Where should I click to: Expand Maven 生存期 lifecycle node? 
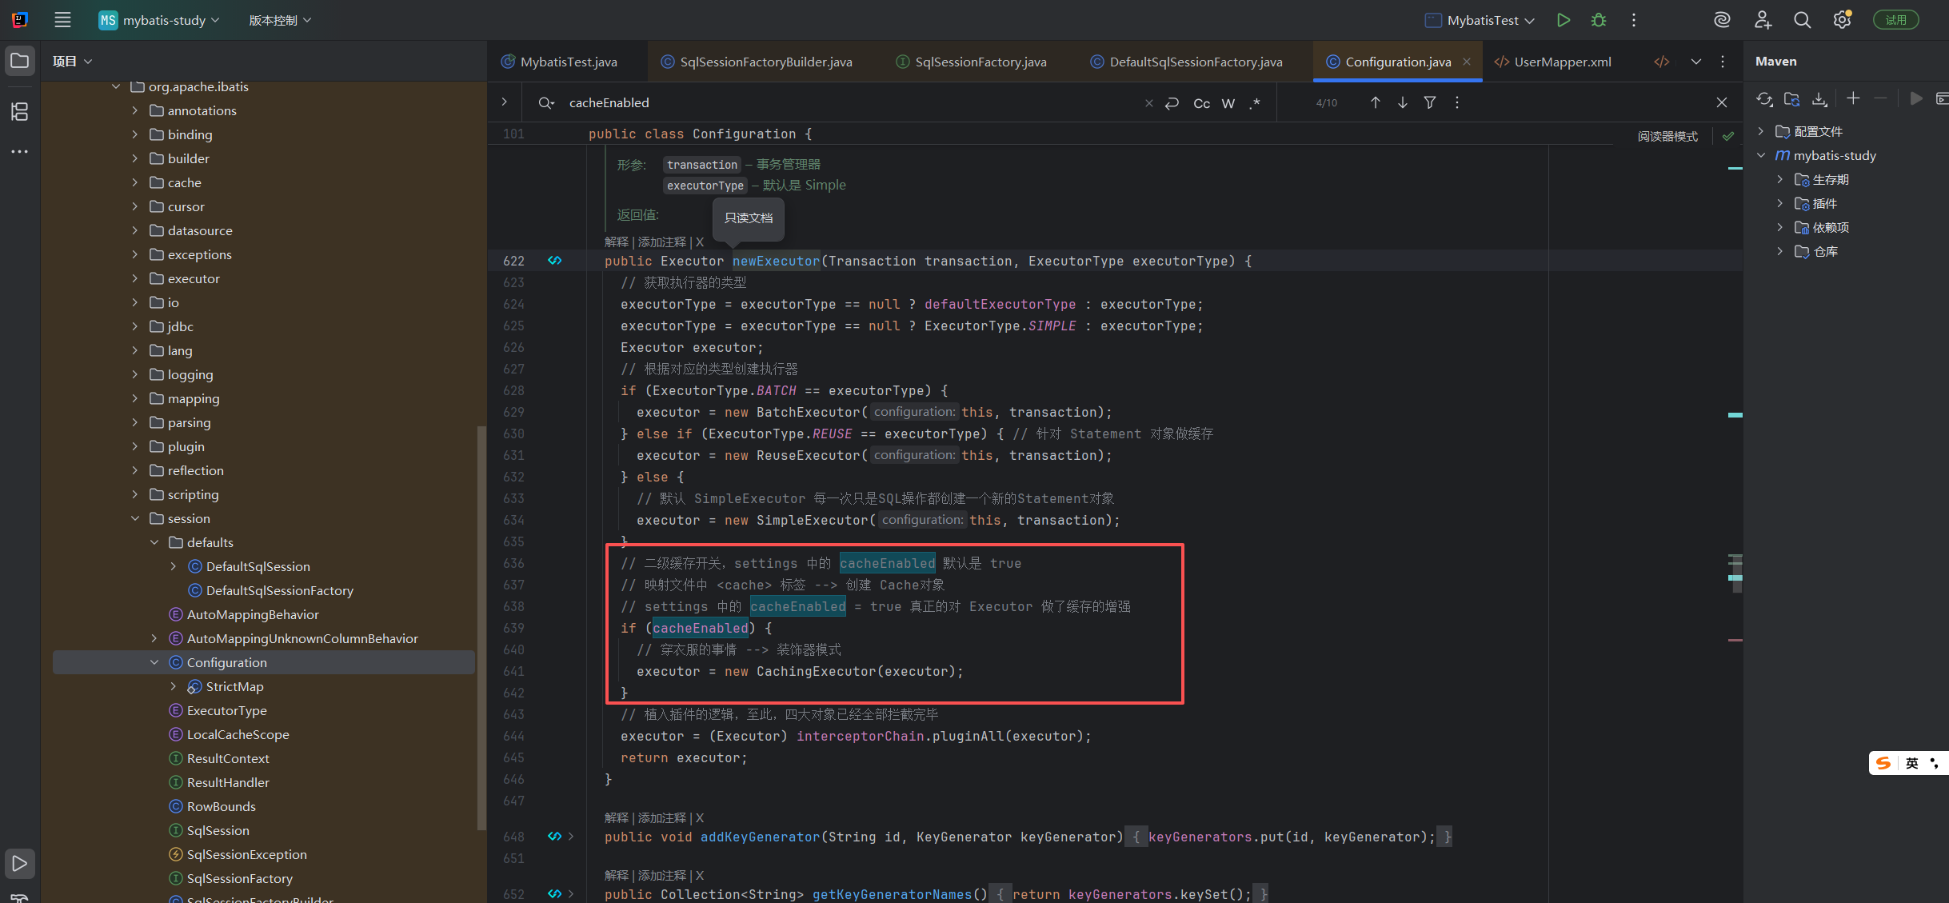[1779, 179]
